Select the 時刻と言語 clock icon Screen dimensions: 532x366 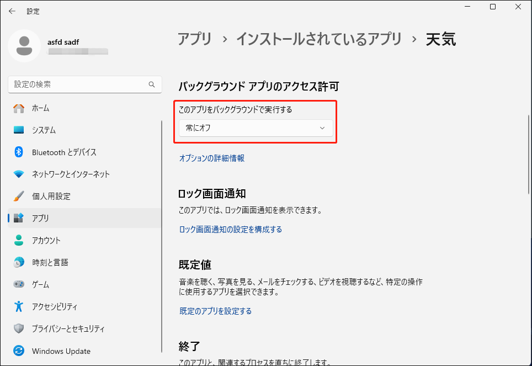click(18, 262)
